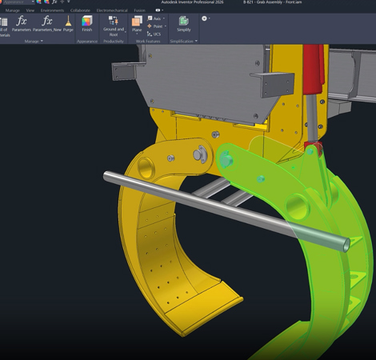Image resolution: width=376 pixels, height=360 pixels.
Task: Launch the Simplify tool
Action: [184, 24]
